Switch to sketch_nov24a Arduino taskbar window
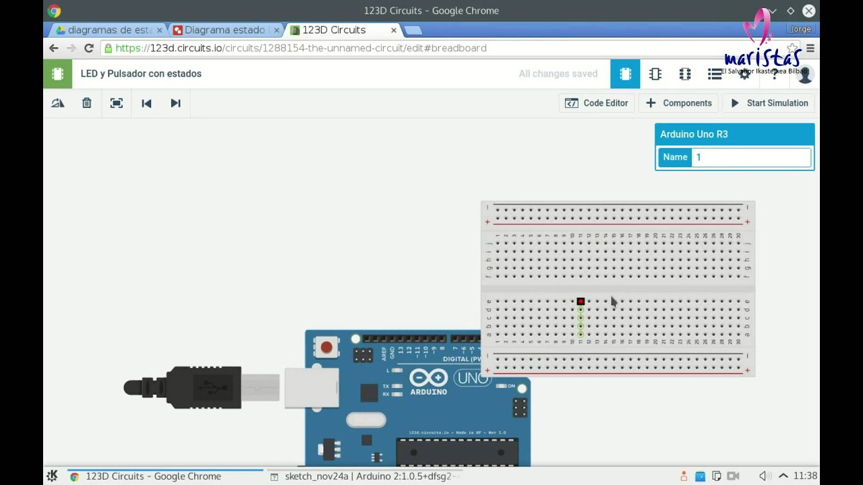 click(x=364, y=476)
